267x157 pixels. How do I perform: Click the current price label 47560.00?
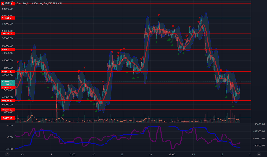pyautogui.click(x=7, y=82)
